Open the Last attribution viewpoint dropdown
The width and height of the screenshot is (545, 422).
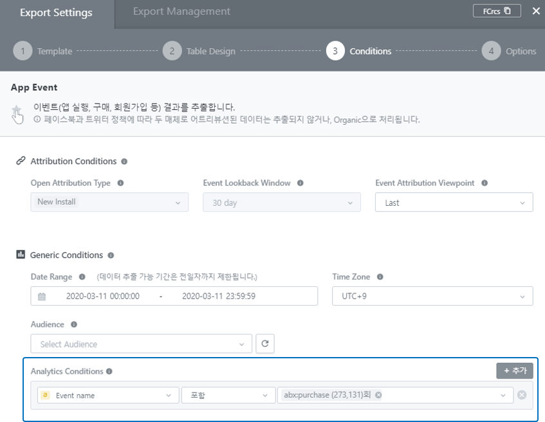(454, 202)
